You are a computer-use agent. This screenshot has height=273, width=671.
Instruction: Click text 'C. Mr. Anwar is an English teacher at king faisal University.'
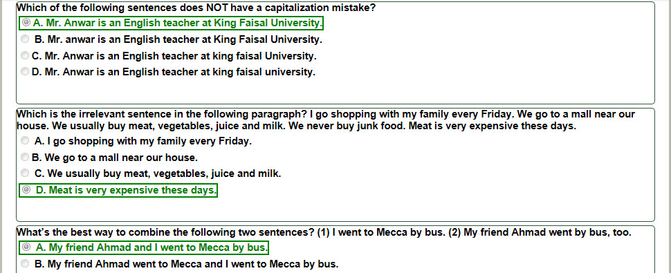pyautogui.click(x=174, y=56)
